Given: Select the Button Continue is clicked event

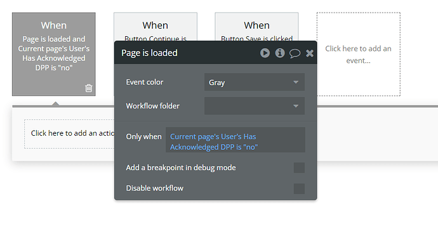Looking at the screenshot, I should (156, 27).
